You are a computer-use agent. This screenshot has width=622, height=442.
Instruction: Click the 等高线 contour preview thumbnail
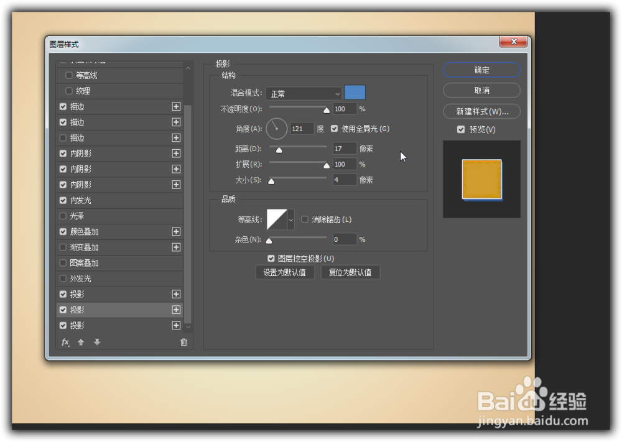coord(277,219)
